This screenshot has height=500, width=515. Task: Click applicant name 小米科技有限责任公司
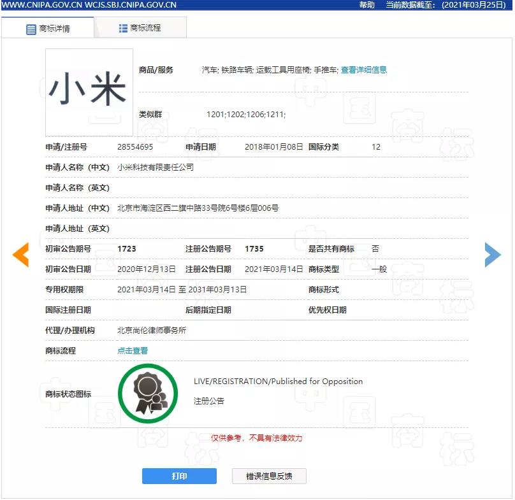(156, 168)
